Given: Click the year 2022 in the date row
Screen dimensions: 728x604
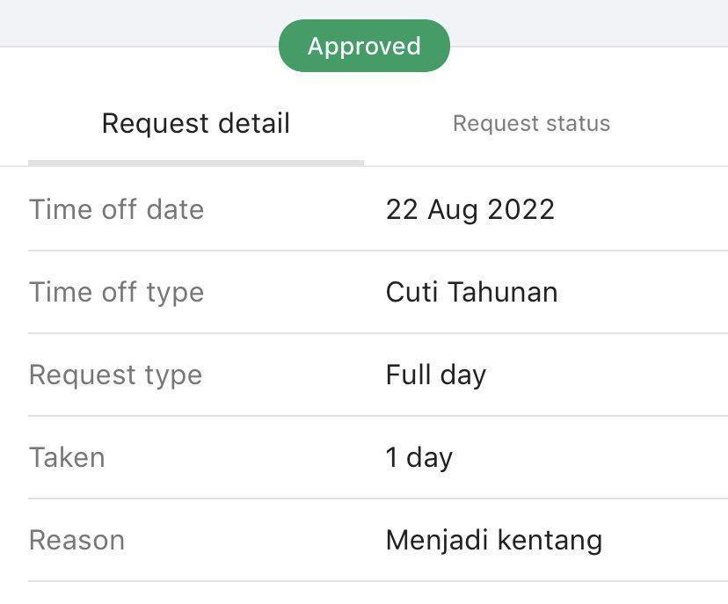Looking at the screenshot, I should pyautogui.click(x=521, y=209).
